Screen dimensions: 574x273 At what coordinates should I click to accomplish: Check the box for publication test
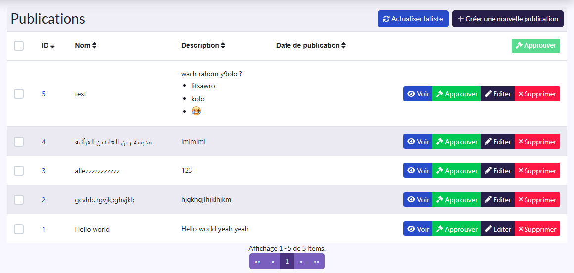19,94
